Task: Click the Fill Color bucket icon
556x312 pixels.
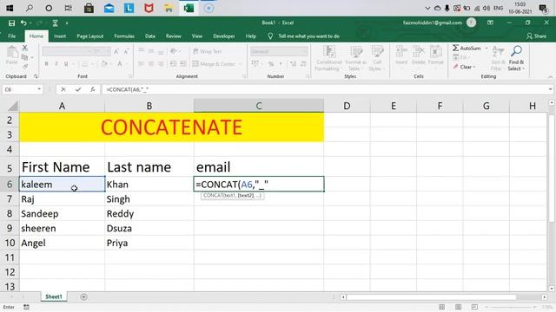Action: (x=104, y=64)
